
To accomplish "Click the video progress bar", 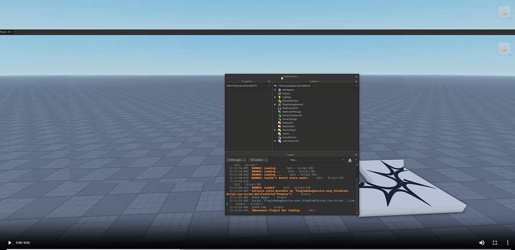I will click(x=257, y=249).
